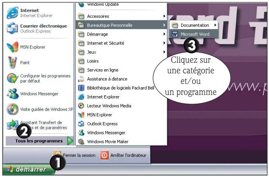Choose Loisirs in programs menu
This screenshot has width=269, height=177.
pyautogui.click(x=121, y=61)
